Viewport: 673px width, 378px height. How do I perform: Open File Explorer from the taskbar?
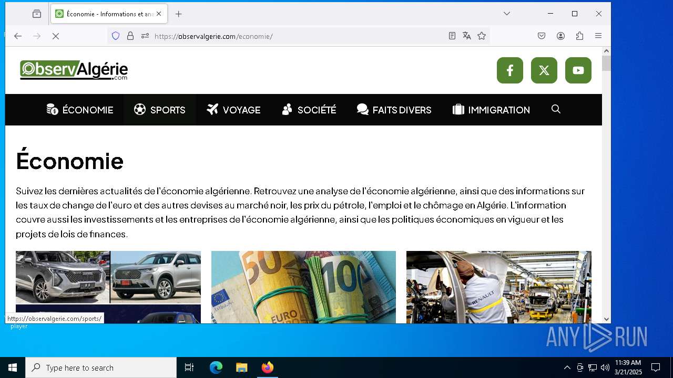242,367
